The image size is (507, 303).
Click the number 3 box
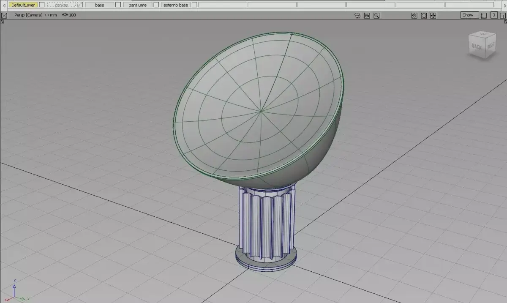493,15
